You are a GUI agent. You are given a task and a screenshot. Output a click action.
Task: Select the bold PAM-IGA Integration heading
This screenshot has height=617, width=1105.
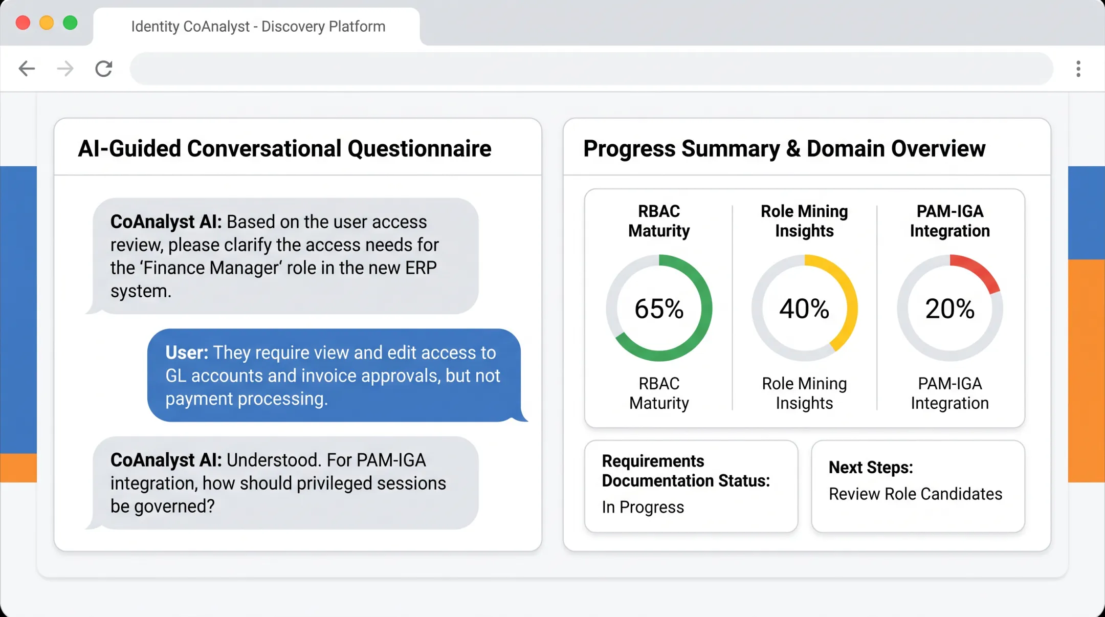[x=950, y=221]
